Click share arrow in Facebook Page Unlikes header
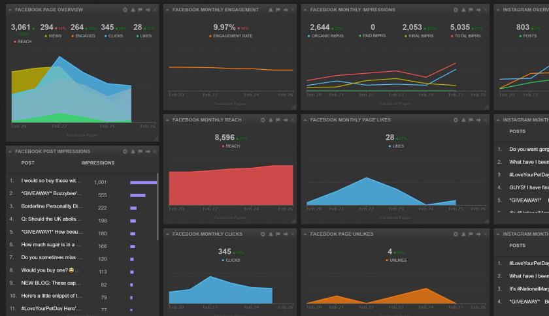 click(478, 234)
